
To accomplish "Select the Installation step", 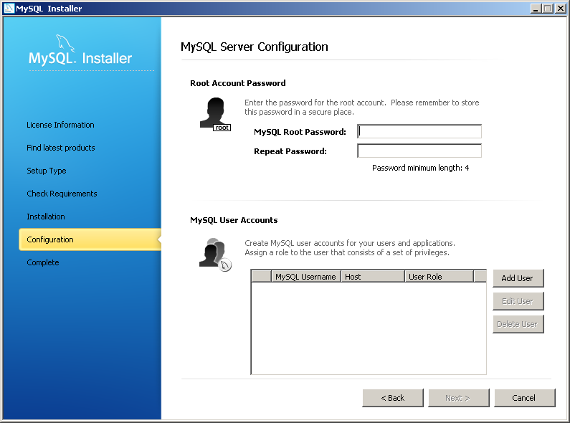I will [46, 217].
